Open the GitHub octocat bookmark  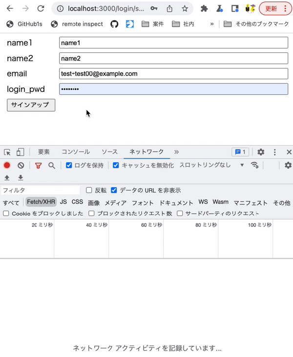pyautogui.click(x=114, y=24)
